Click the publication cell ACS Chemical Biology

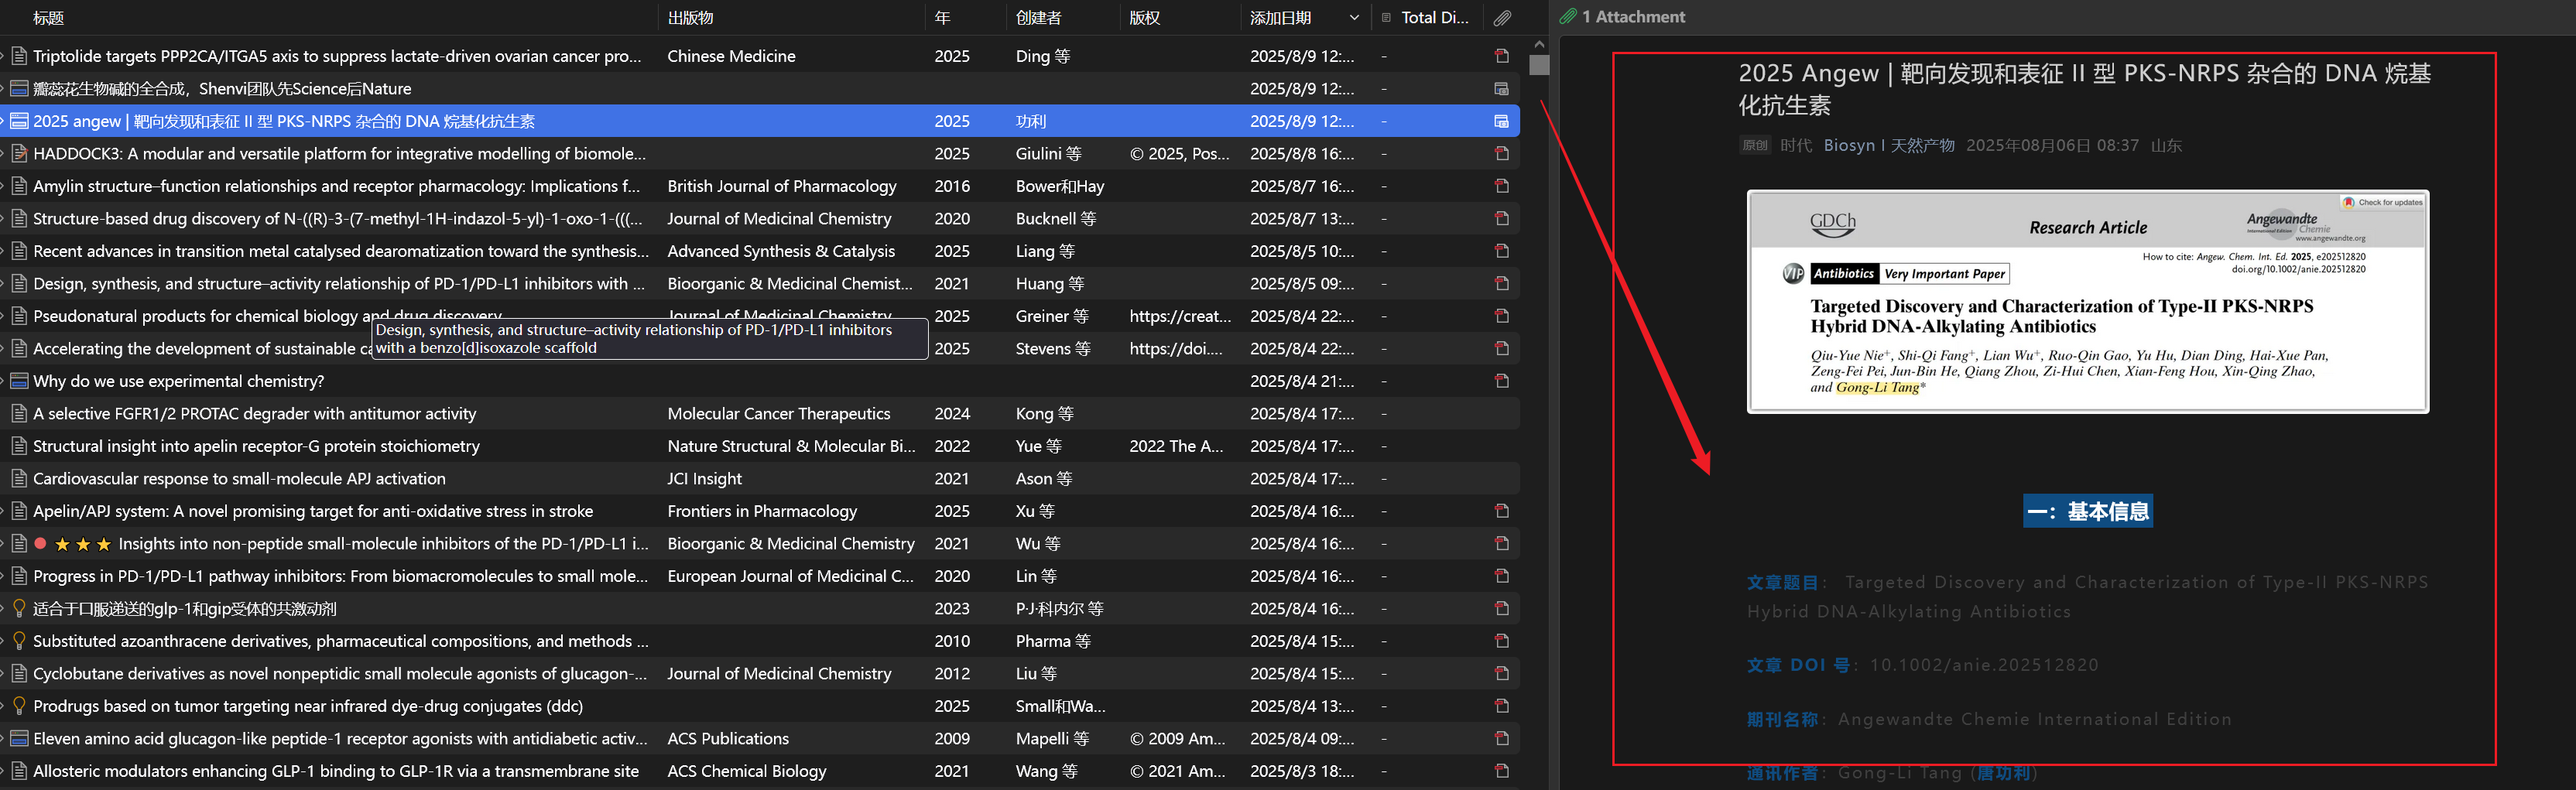click(x=746, y=771)
